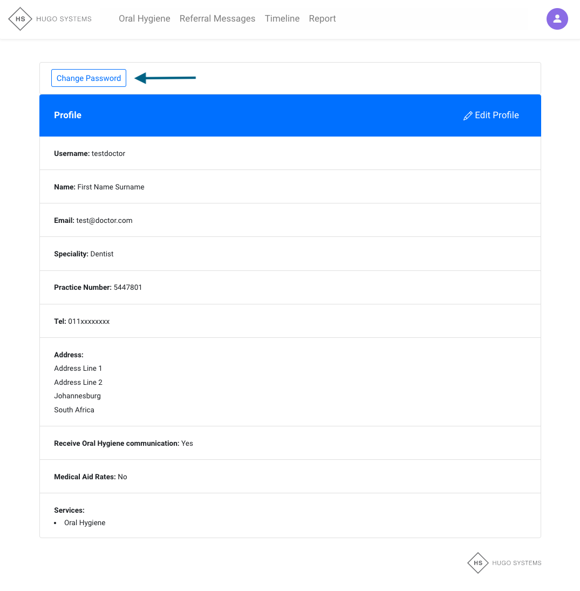Click the pencil icon beside Edit Profile
Image resolution: width=580 pixels, height=591 pixels.
(468, 116)
